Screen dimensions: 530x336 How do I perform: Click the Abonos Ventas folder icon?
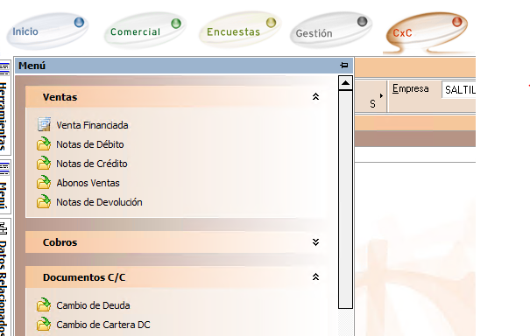point(44,182)
